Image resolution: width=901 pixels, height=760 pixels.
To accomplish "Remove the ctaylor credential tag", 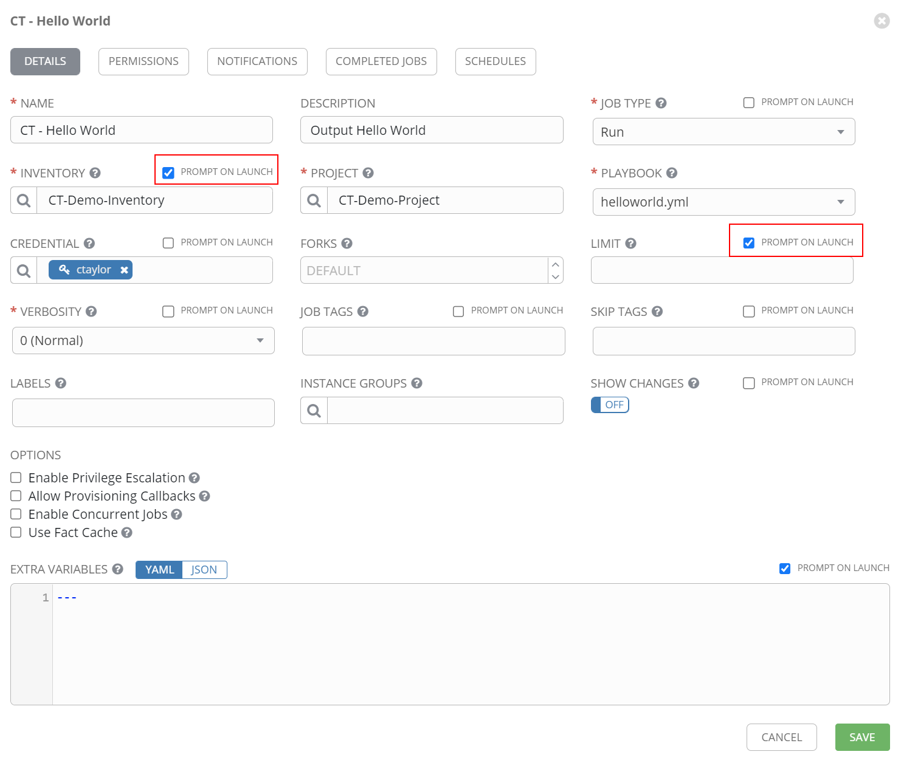I will point(124,270).
